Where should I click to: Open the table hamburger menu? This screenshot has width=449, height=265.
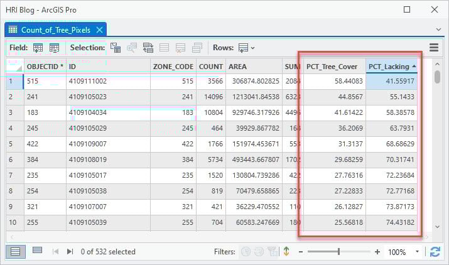pos(434,48)
